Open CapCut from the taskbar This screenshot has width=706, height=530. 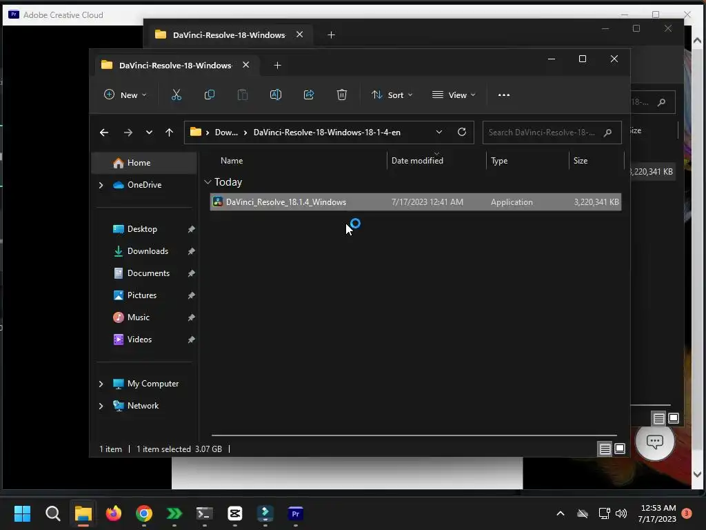pos(234,513)
